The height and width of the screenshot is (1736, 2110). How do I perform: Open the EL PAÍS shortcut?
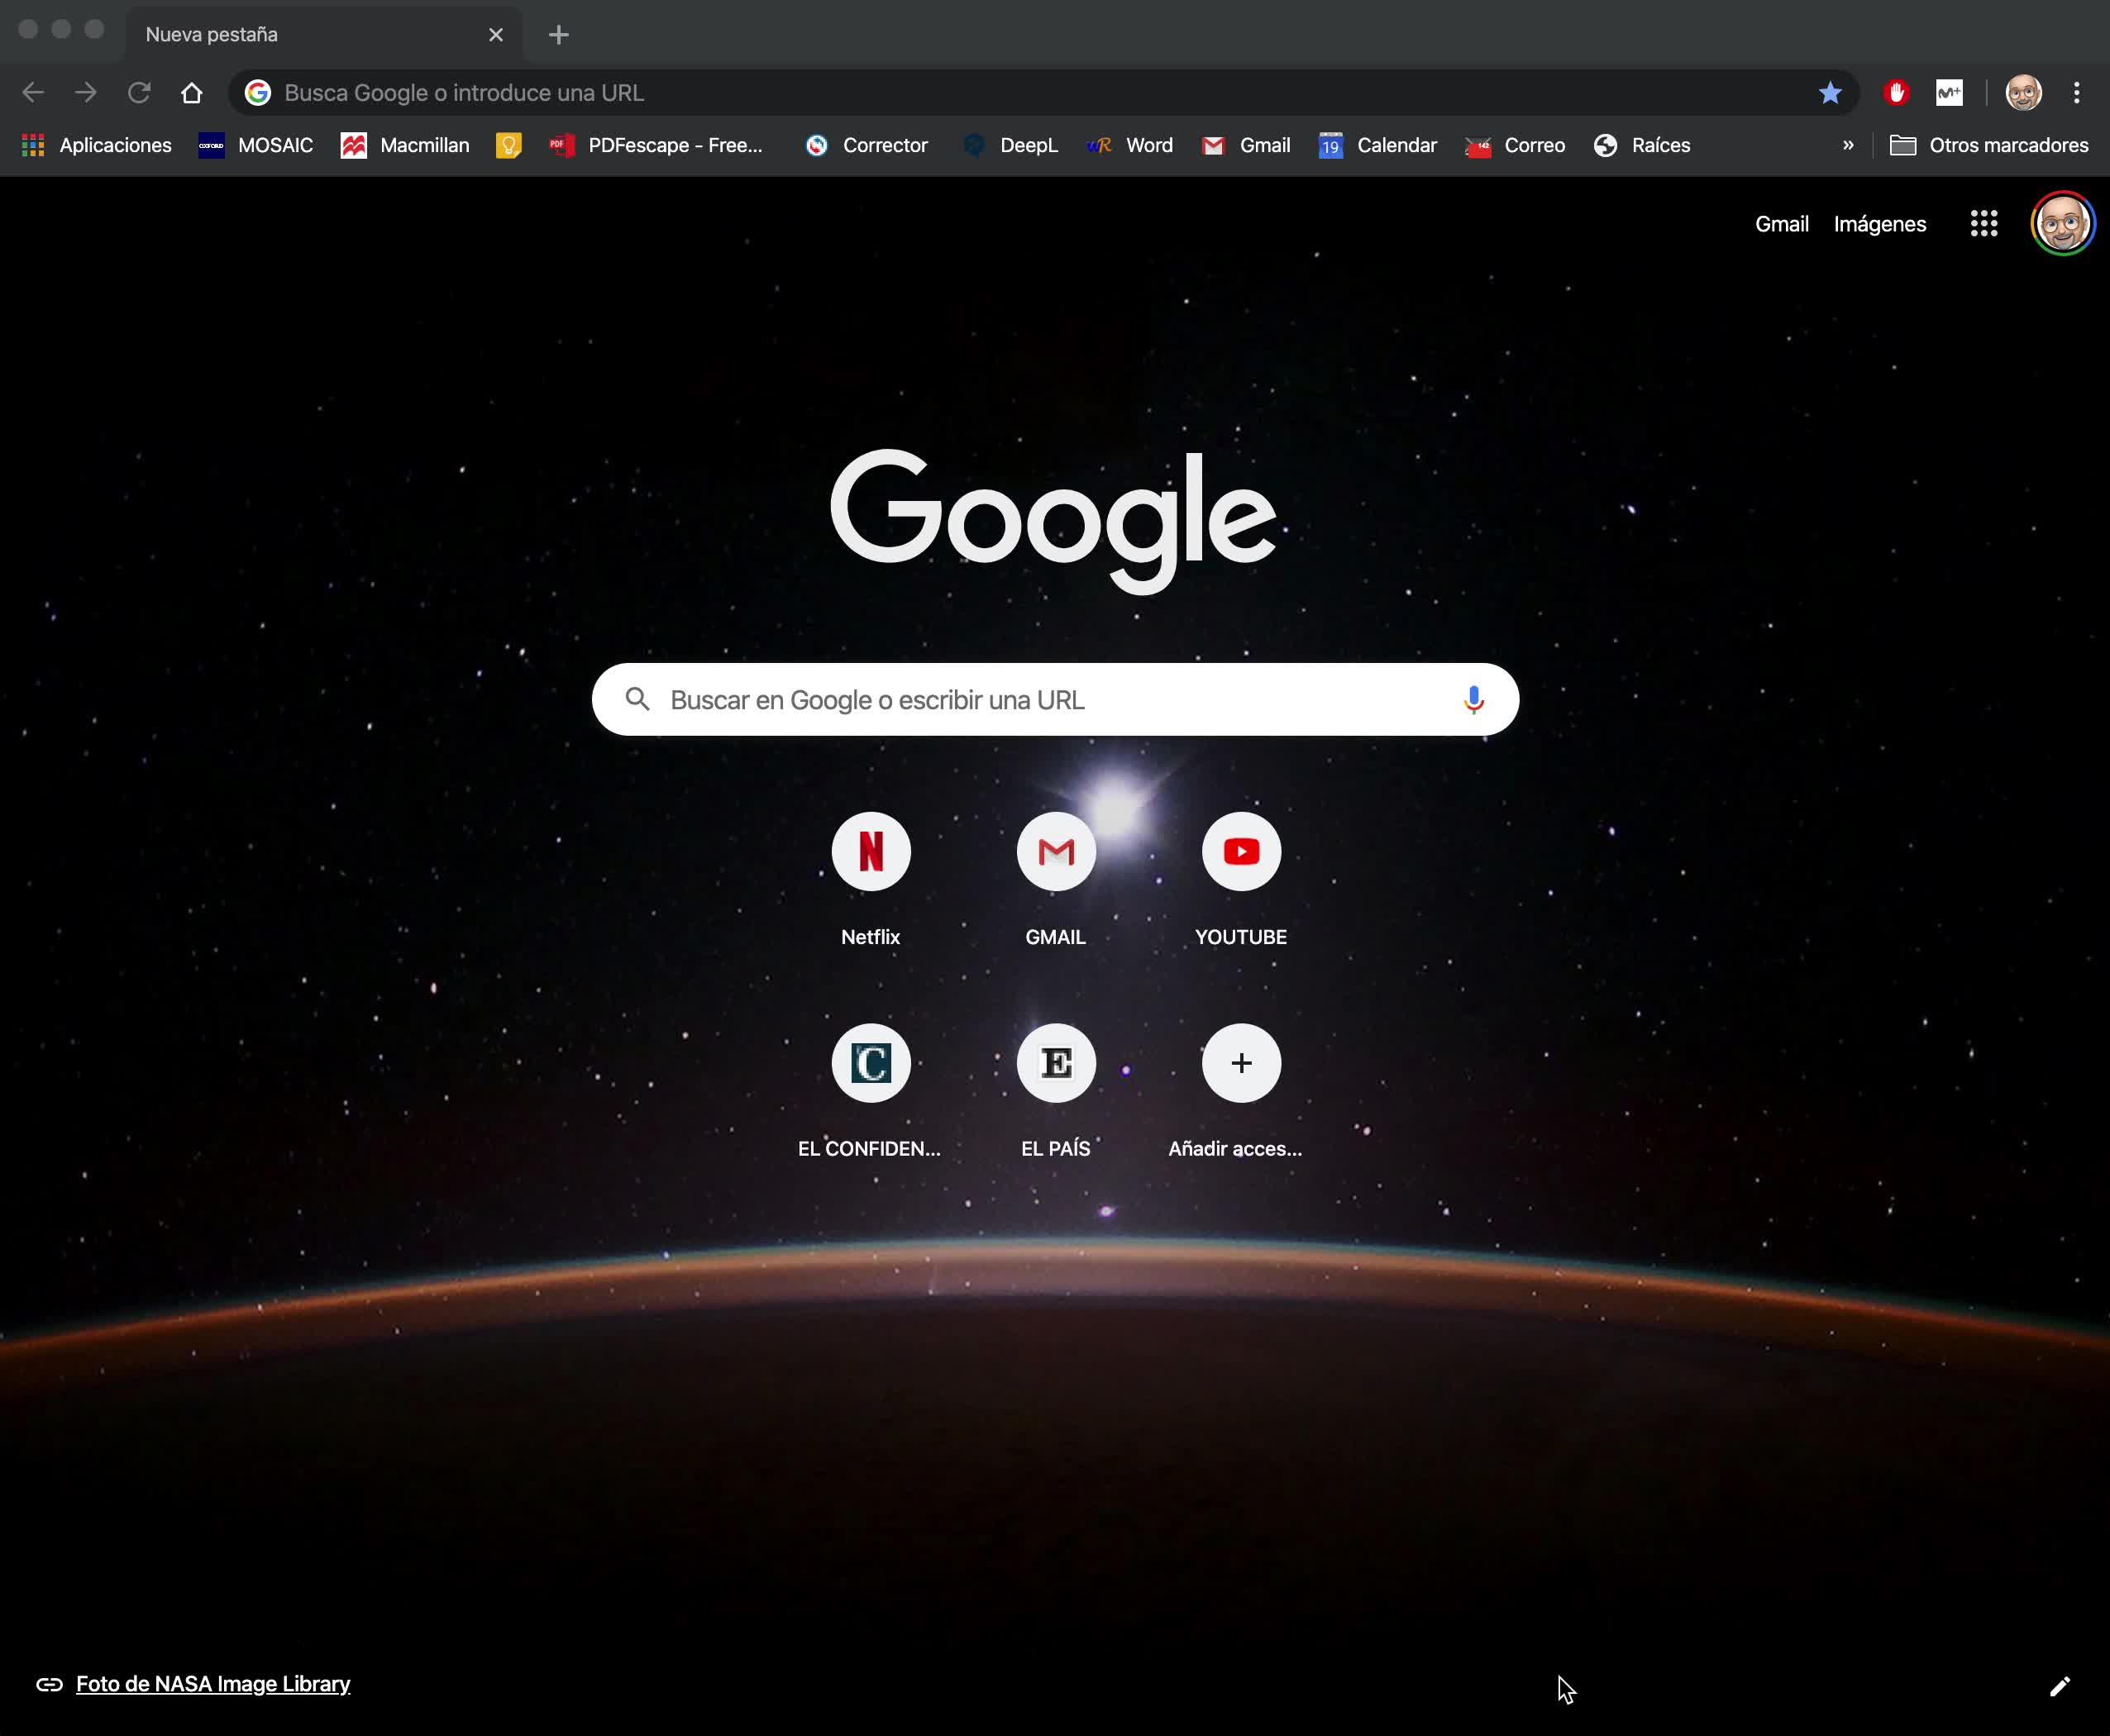point(1055,1063)
